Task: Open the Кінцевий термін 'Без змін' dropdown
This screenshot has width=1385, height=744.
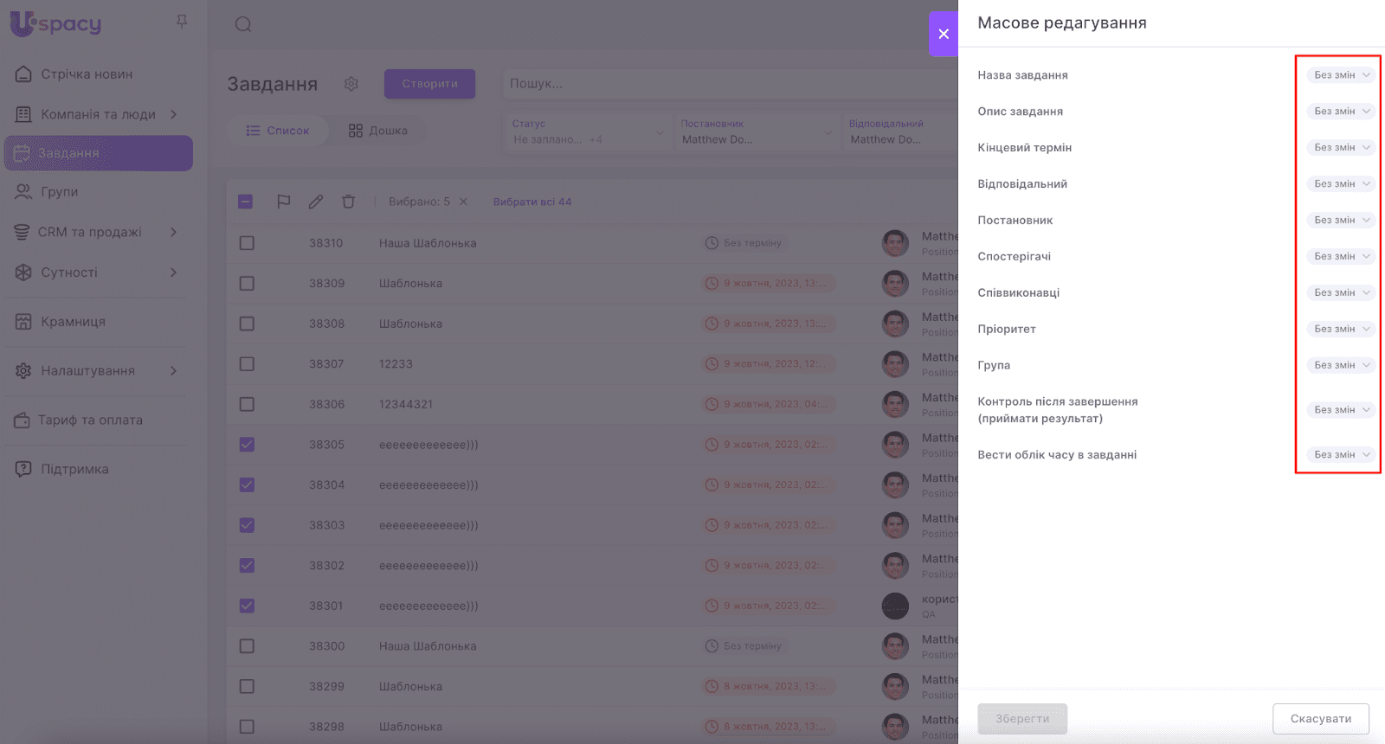Action: (x=1341, y=148)
